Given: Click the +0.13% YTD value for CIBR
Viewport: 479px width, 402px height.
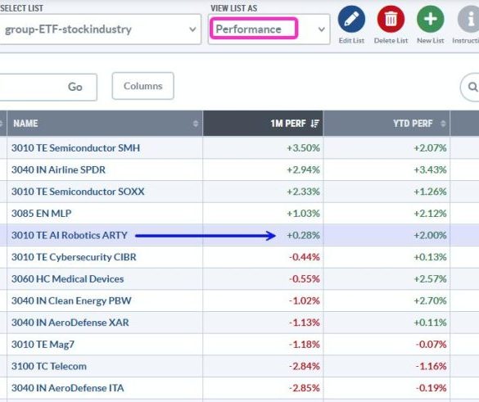Looking at the screenshot, I should pyautogui.click(x=430, y=257).
